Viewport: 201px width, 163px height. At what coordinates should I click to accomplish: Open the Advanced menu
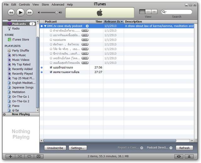[57, 5]
